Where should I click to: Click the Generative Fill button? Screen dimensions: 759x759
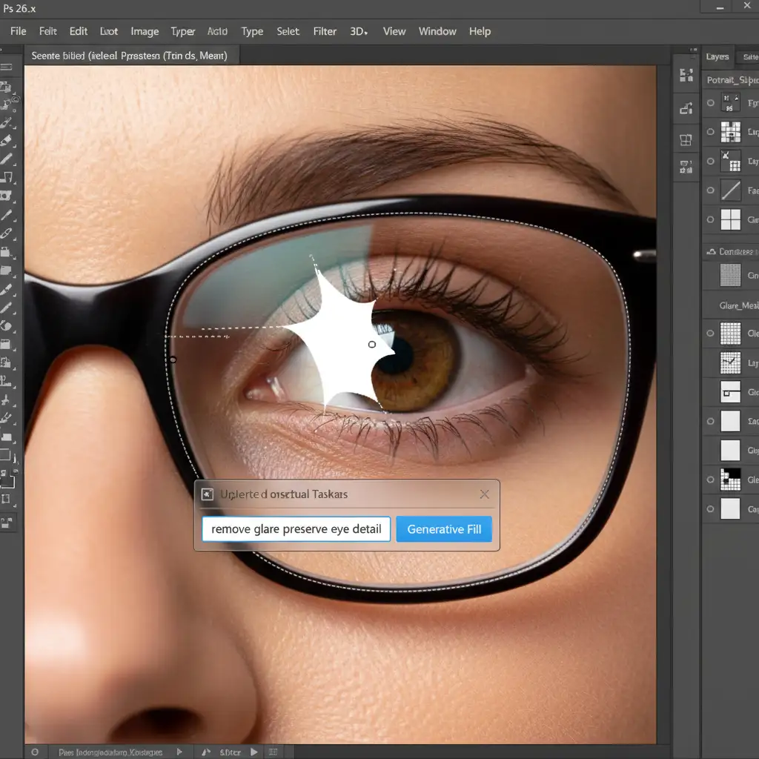[x=444, y=529]
